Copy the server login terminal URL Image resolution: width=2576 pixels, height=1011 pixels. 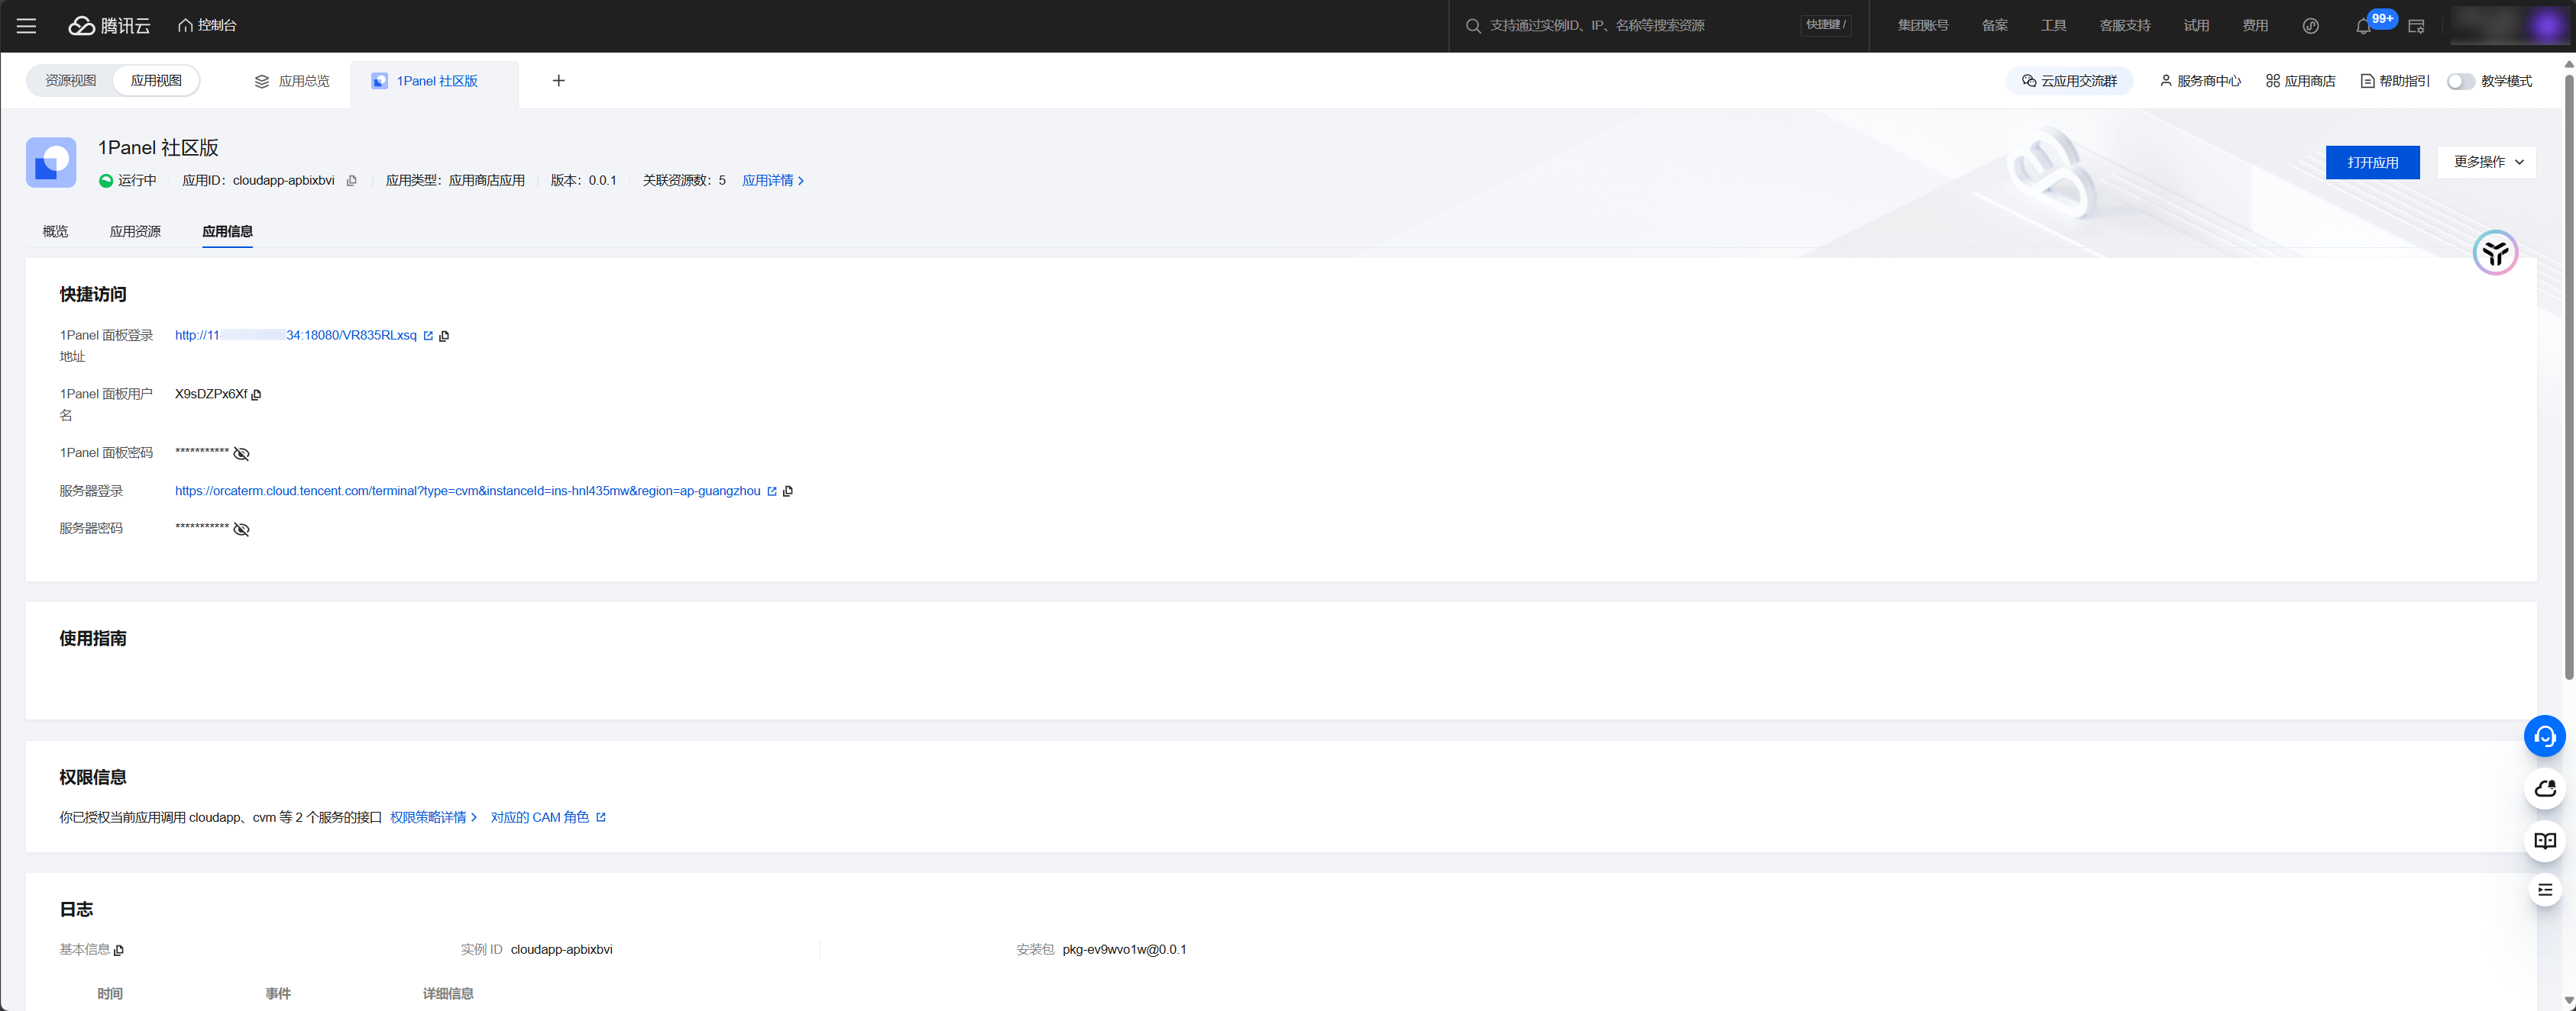click(788, 491)
